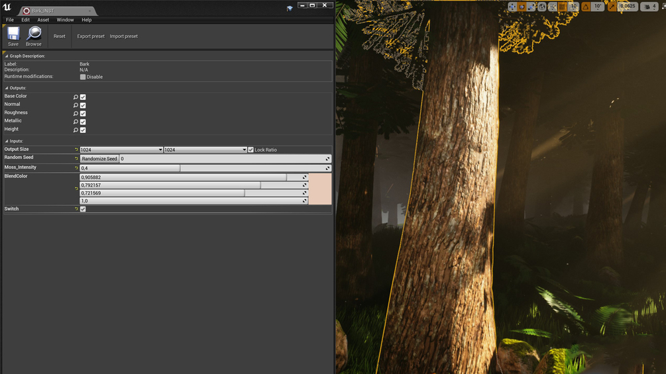Reset Random Seed to default
The height and width of the screenshot is (374, 666).
click(76, 158)
